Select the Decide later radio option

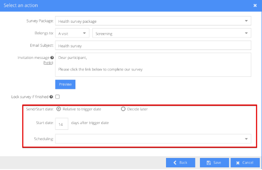click(x=123, y=109)
